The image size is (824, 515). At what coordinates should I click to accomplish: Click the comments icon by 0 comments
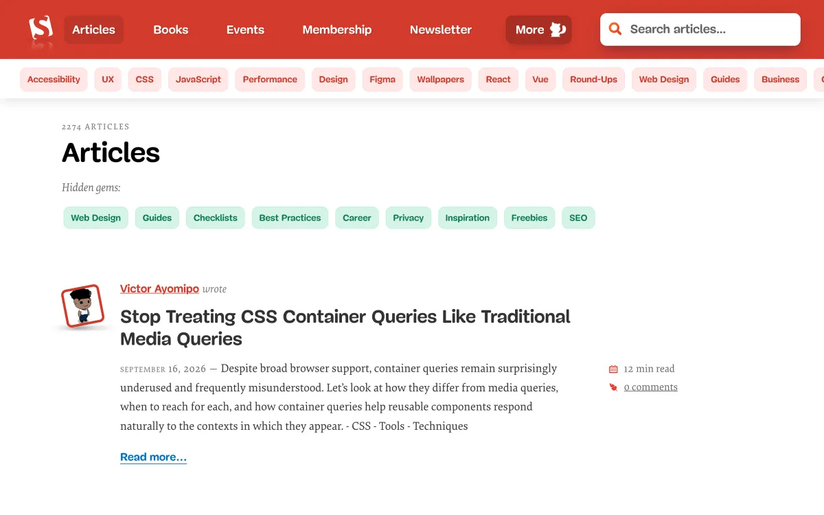click(x=613, y=387)
